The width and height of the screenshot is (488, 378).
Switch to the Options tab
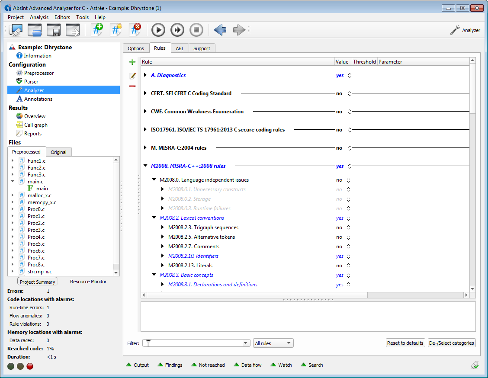136,48
